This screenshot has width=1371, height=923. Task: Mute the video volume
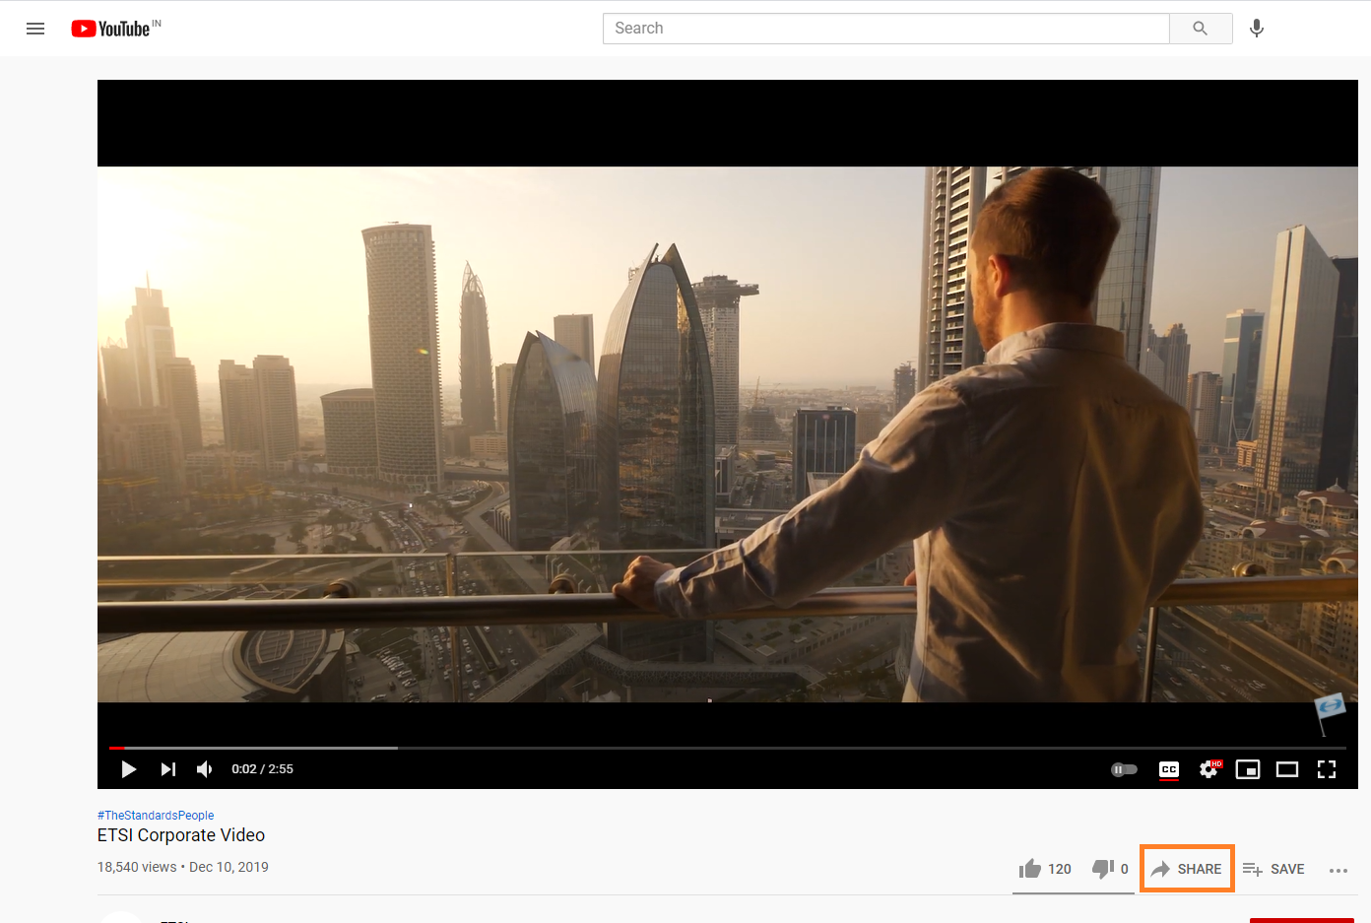[205, 769]
